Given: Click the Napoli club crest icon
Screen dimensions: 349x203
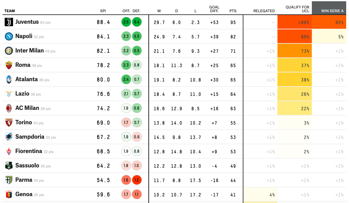Looking at the screenshot, I should point(9,37).
